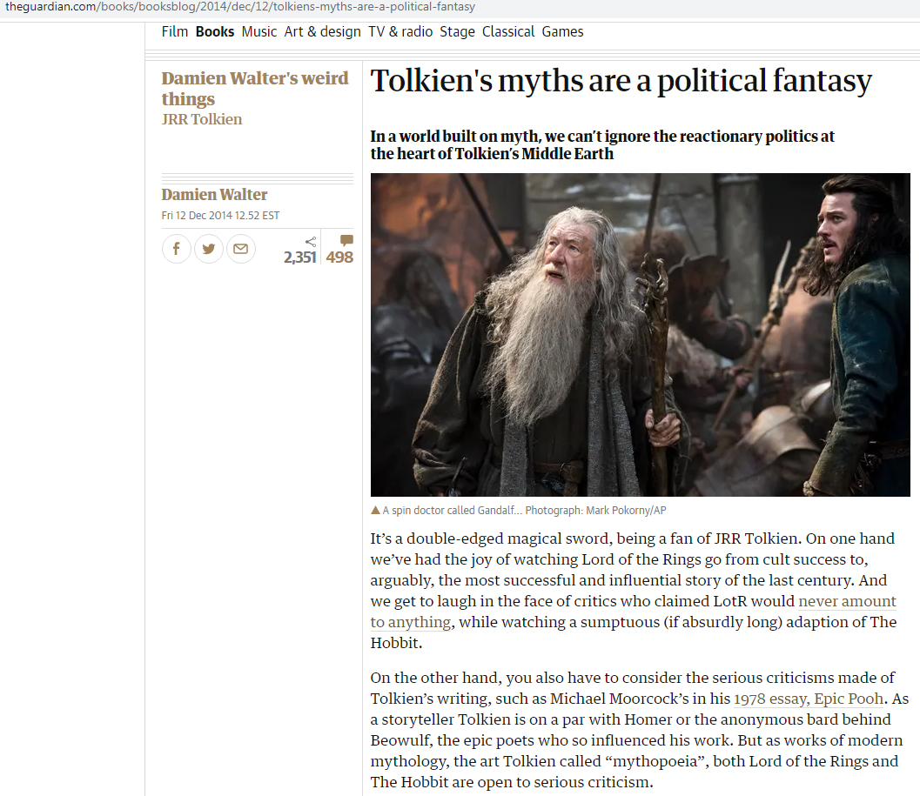Image resolution: width=920 pixels, height=796 pixels.
Task: Follow the 'never amount to anything' link
Action: point(847,601)
